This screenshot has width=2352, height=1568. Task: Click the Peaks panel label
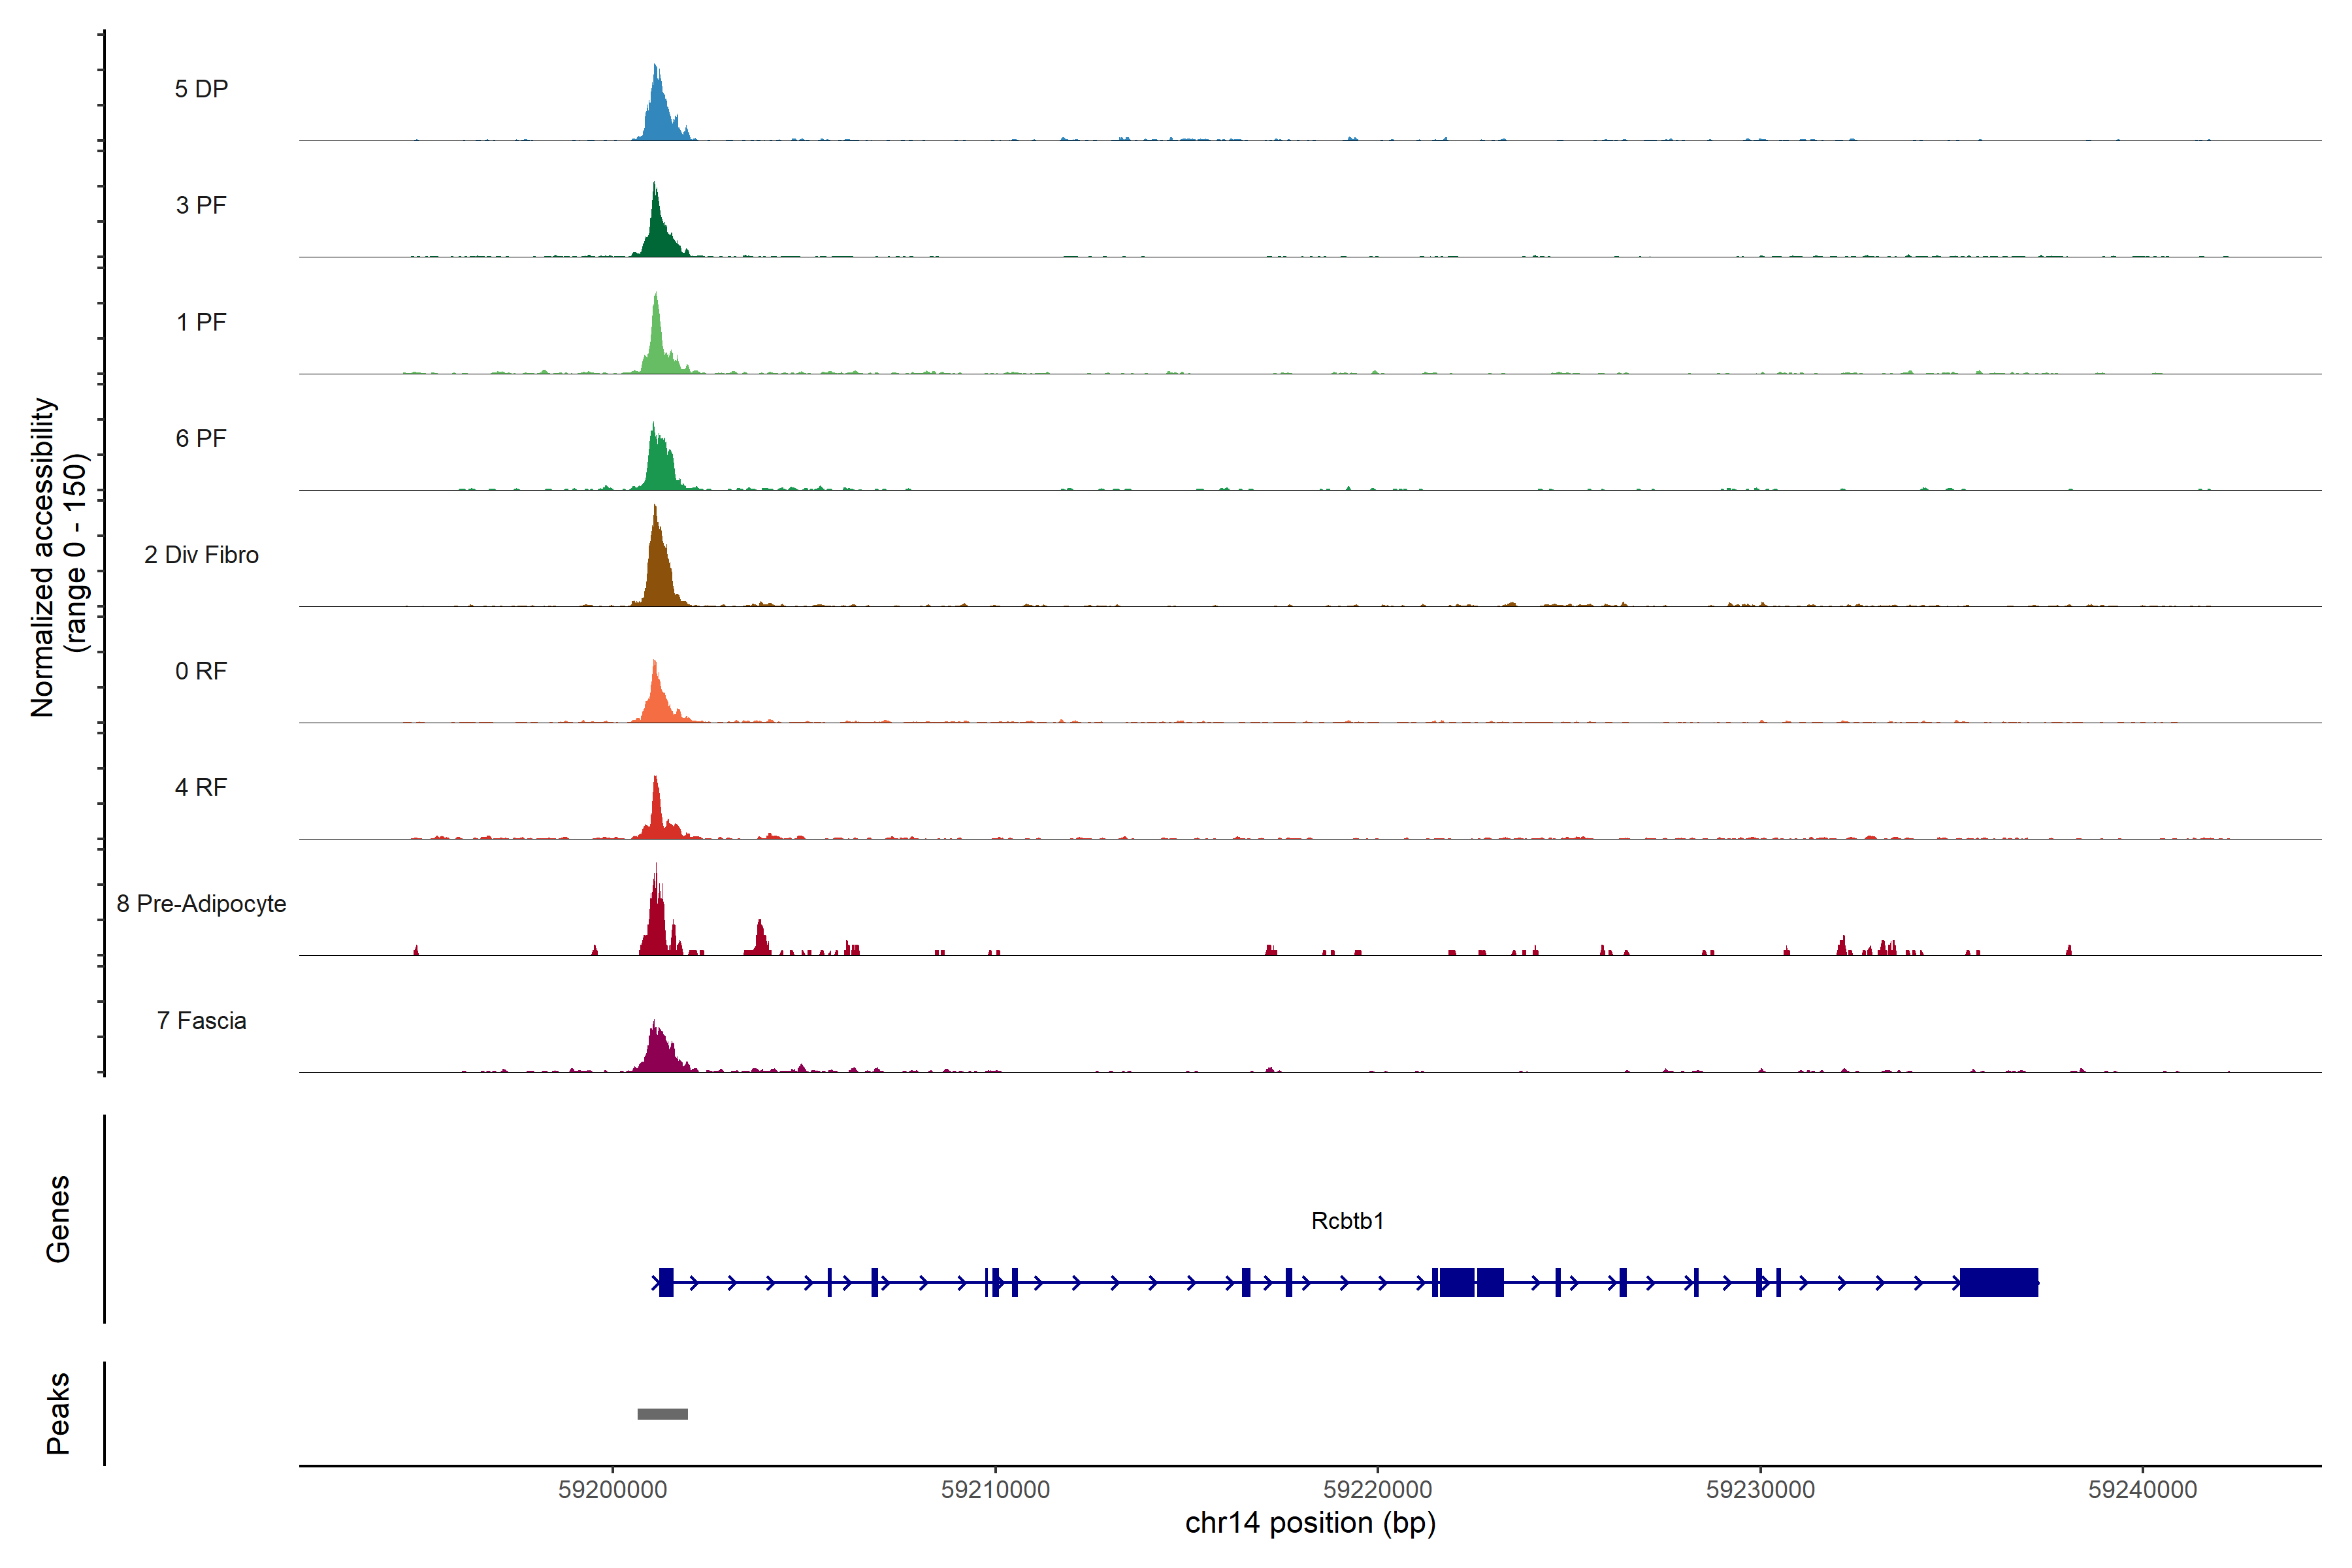click(x=58, y=1413)
